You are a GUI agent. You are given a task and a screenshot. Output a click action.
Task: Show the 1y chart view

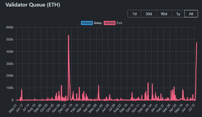tap(178, 14)
